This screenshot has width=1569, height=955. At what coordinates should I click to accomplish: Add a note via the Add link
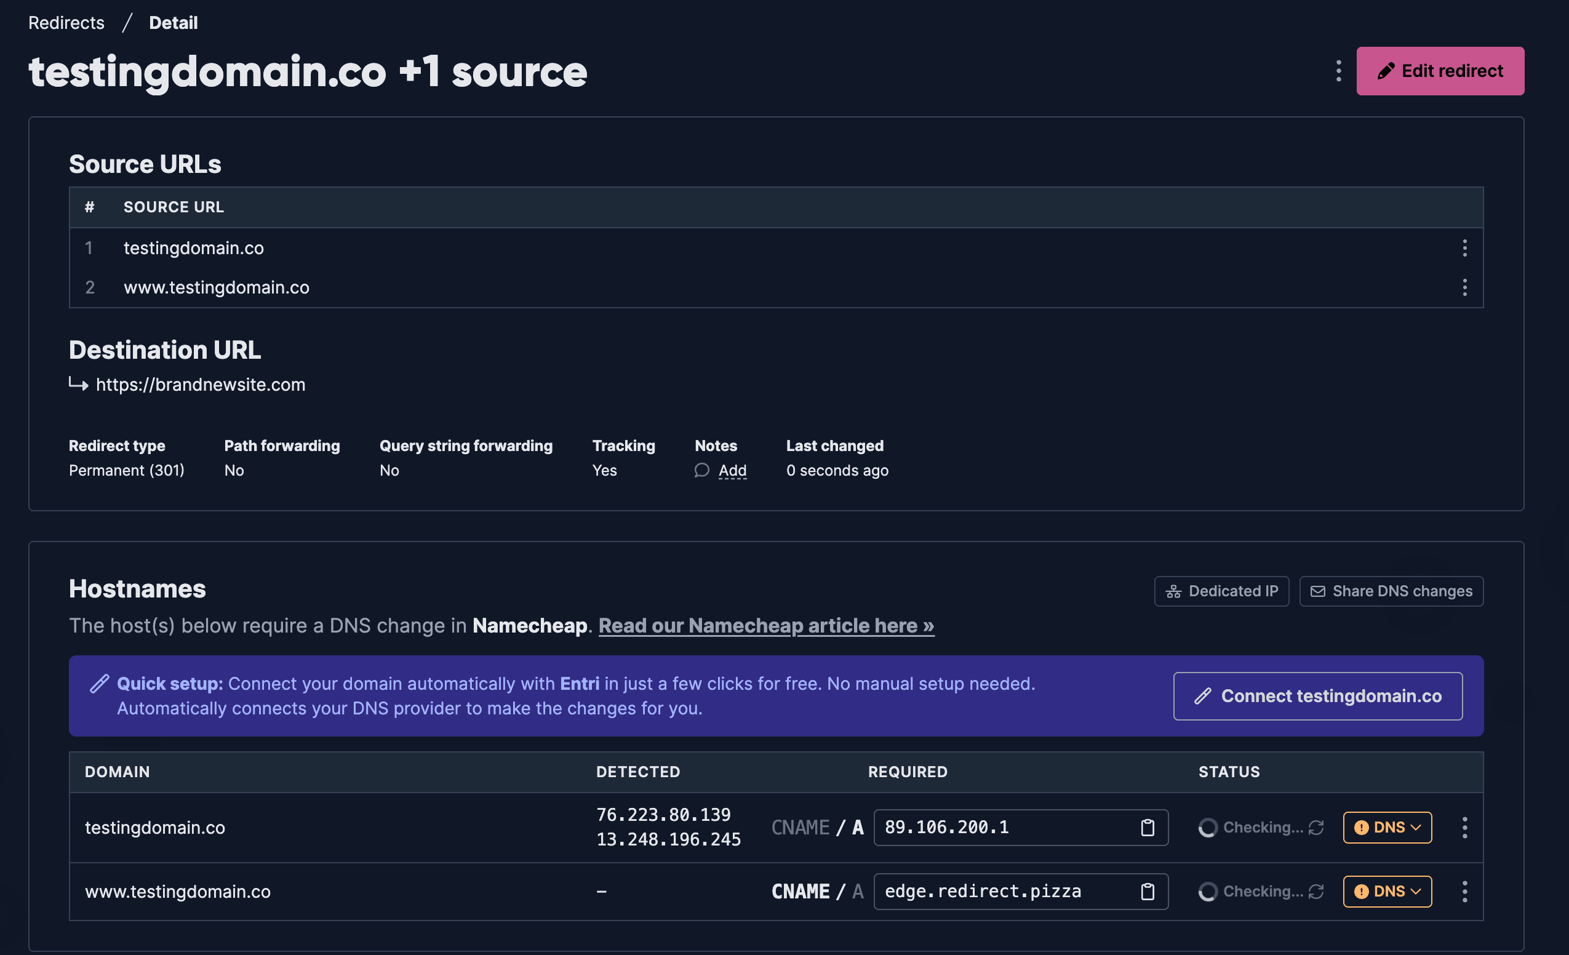pyautogui.click(x=732, y=471)
